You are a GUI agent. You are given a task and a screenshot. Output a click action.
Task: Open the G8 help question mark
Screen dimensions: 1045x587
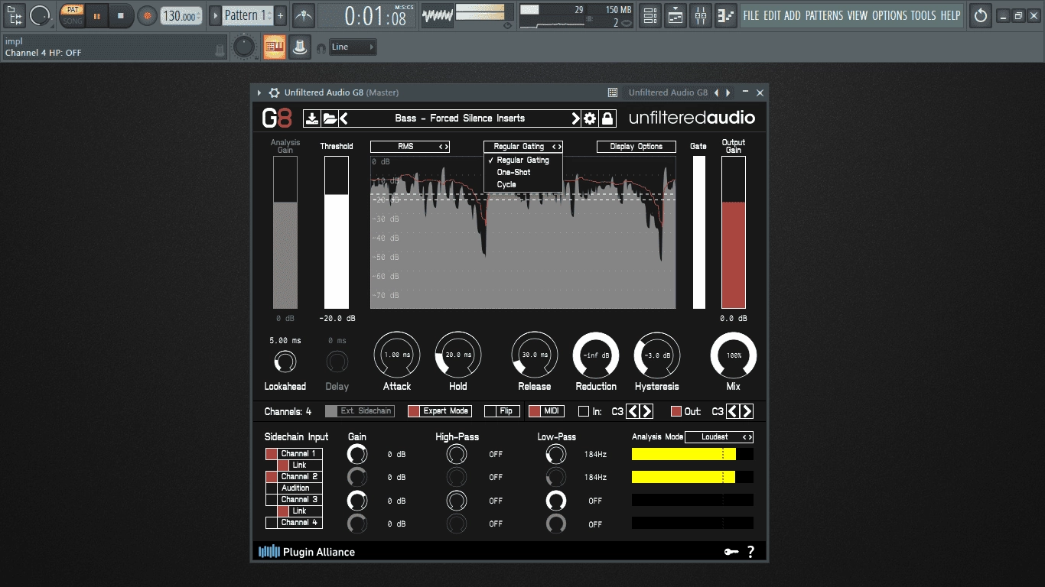750,552
